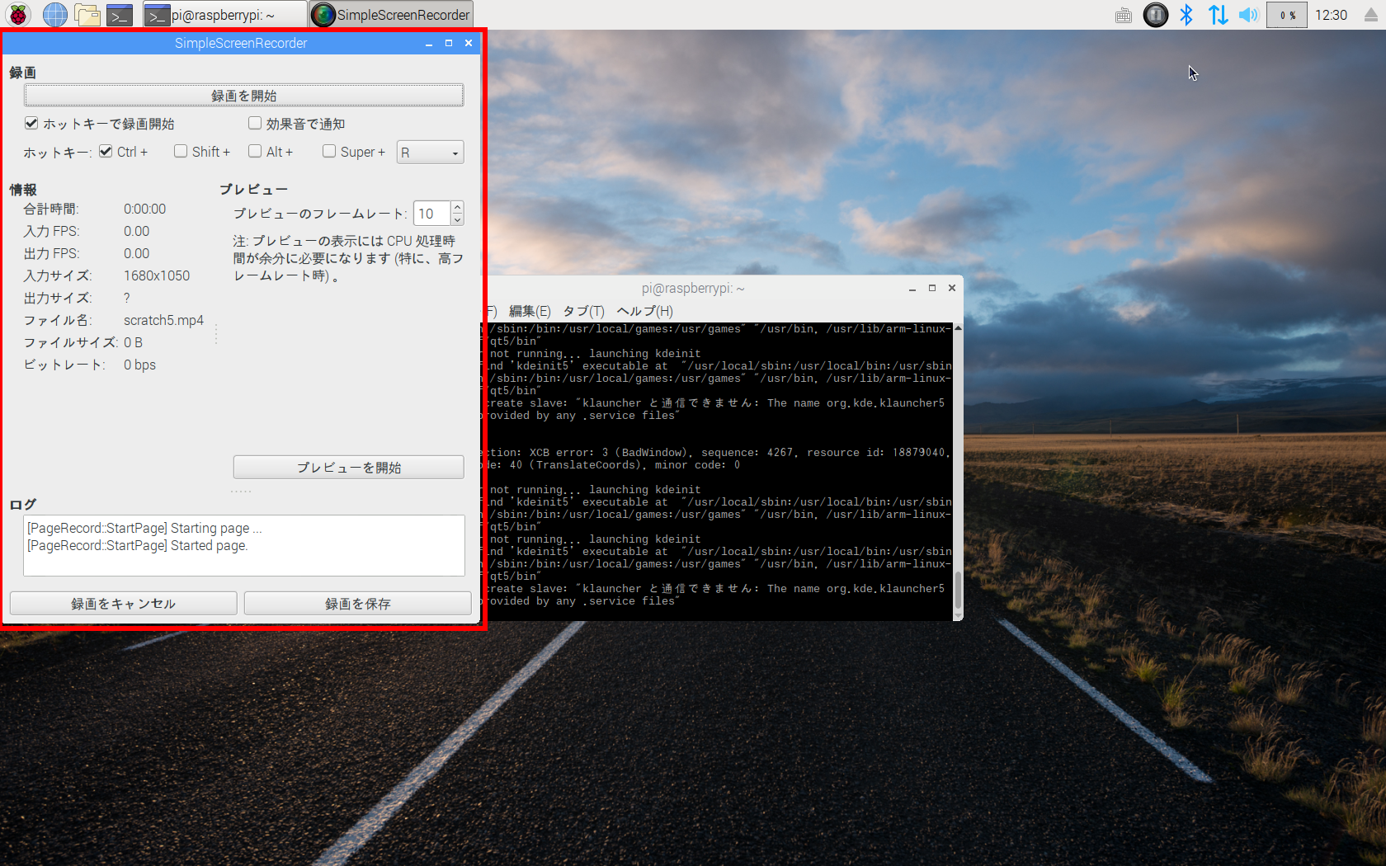This screenshot has height=866, width=1386.
Task: Open the file manager folder icon
Action: point(87,15)
